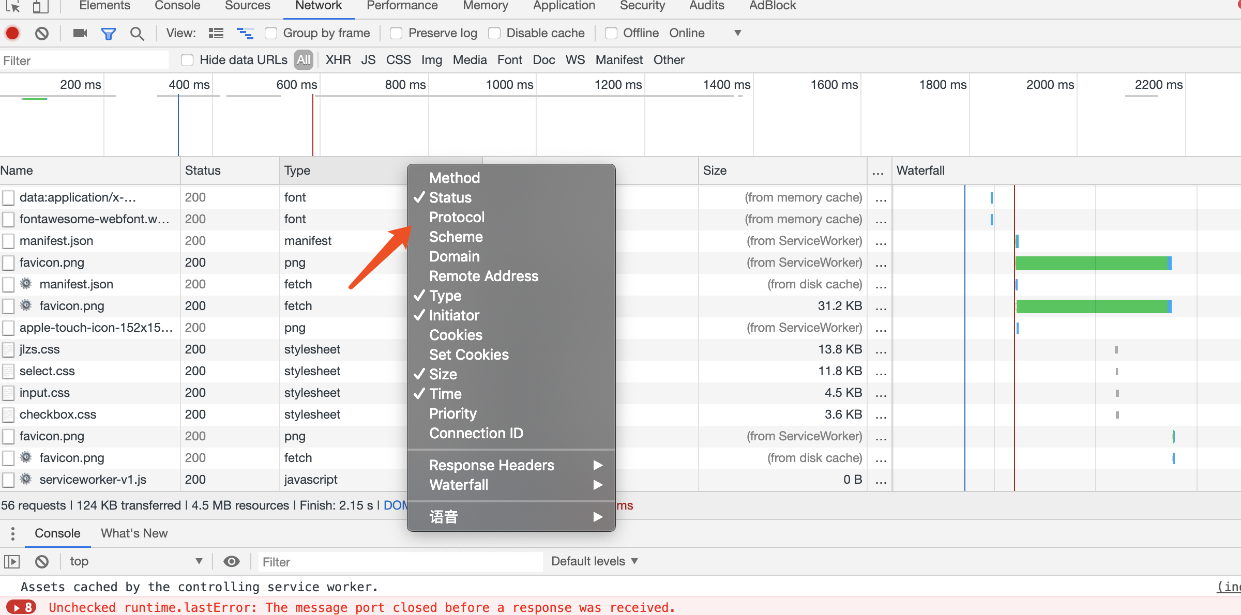Click the clear log icon
This screenshot has width=1241, height=615.
click(x=42, y=33)
